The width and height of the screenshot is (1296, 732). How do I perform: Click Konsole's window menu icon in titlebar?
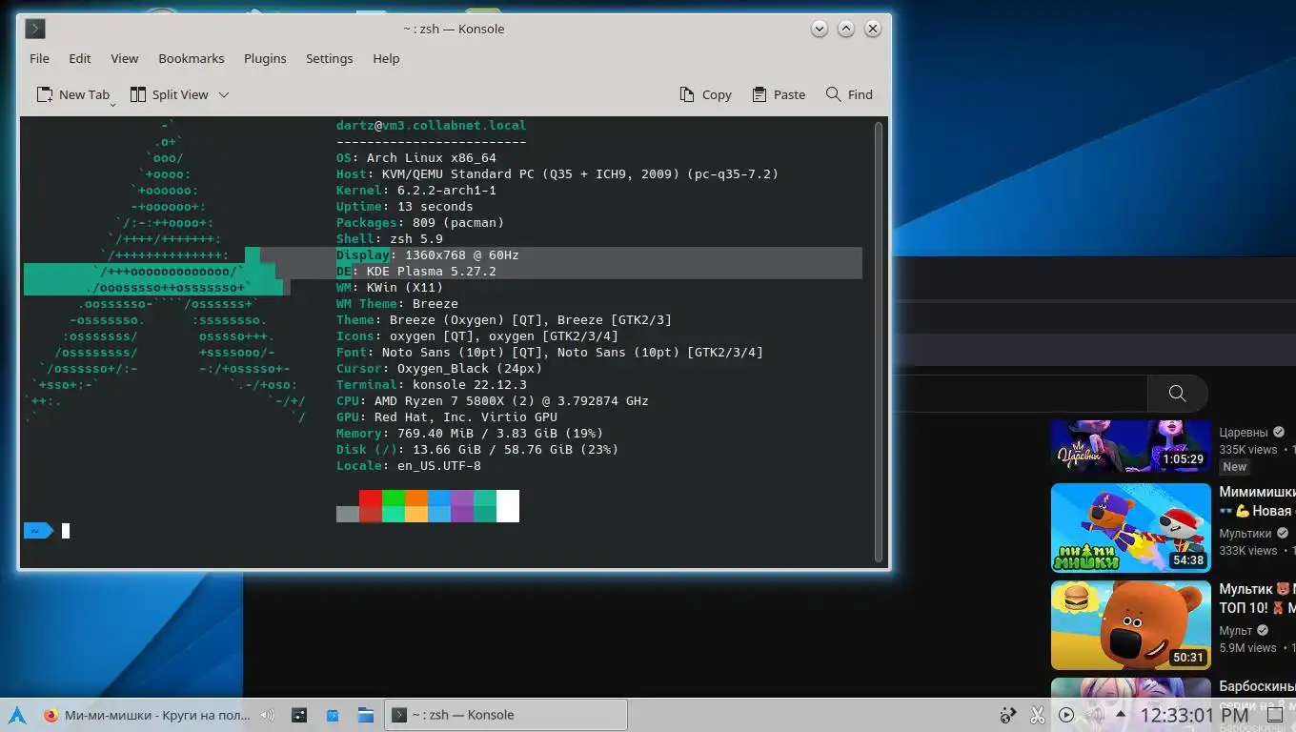click(x=35, y=29)
